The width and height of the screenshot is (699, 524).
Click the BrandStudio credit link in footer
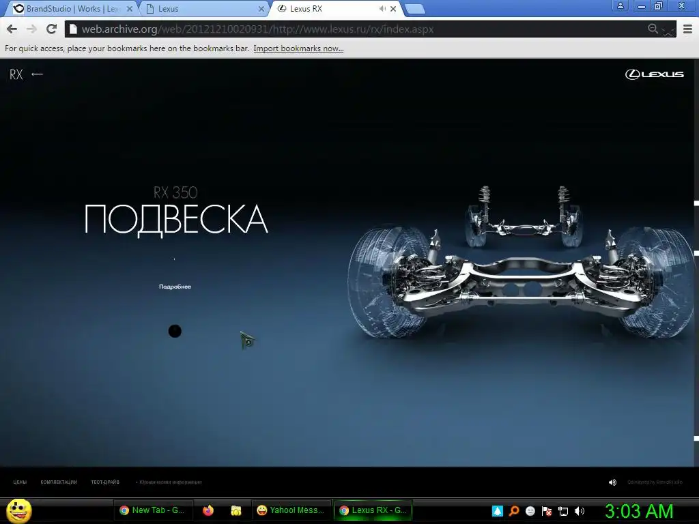[655, 482]
